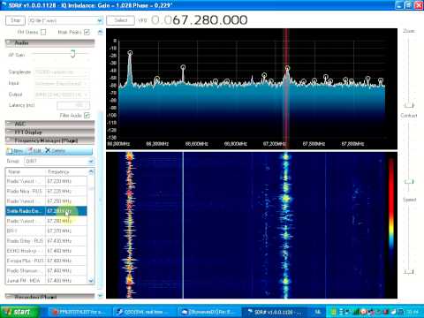Switch to SDR# taskbar button
424x318 pixels.
(x=275, y=312)
